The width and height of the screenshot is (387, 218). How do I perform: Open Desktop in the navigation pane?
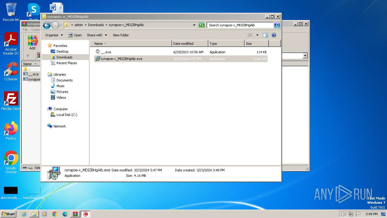pos(62,51)
